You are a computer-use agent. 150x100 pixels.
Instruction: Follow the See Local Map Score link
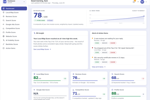pyautogui.click(x=42, y=49)
